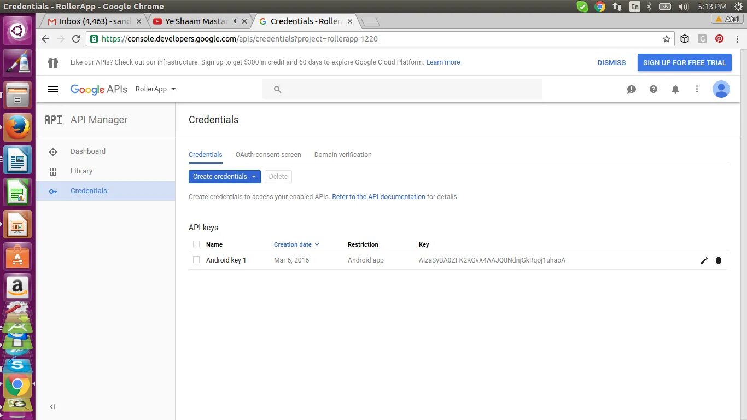
Task: Click the Name column header
Action: [x=214, y=244]
